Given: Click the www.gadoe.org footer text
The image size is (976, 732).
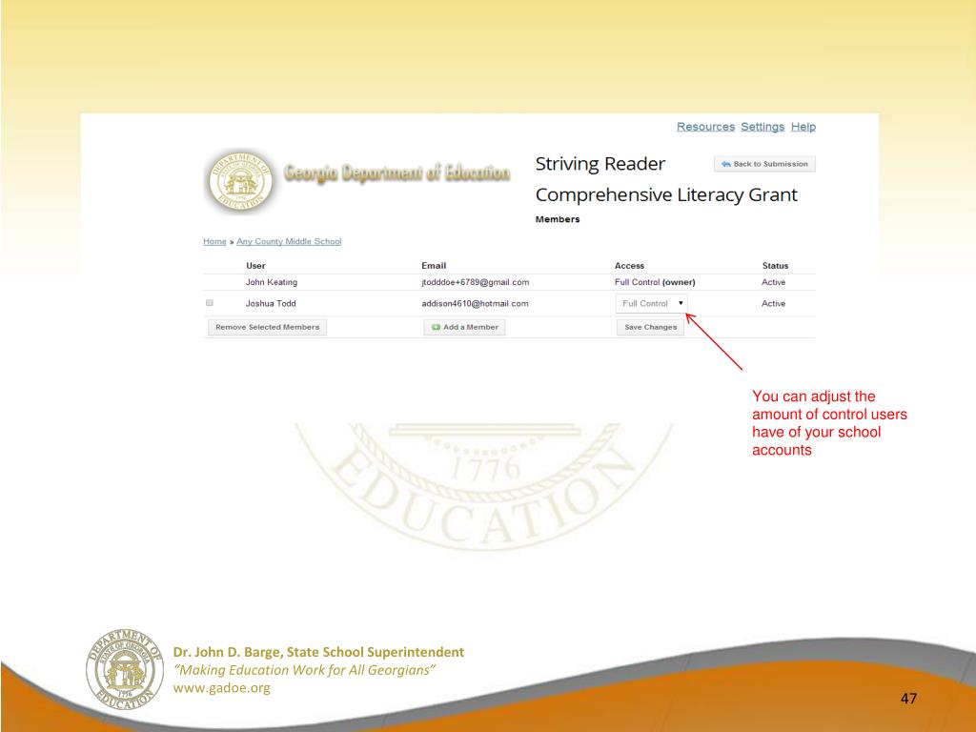Looking at the screenshot, I should click(221, 688).
